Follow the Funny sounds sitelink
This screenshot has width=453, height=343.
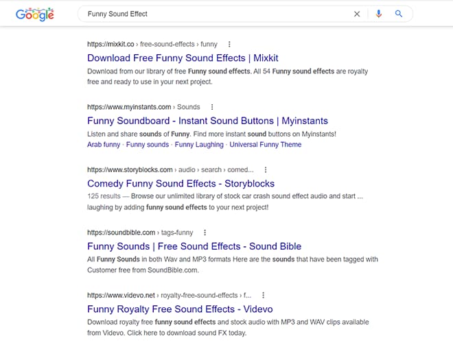point(147,145)
